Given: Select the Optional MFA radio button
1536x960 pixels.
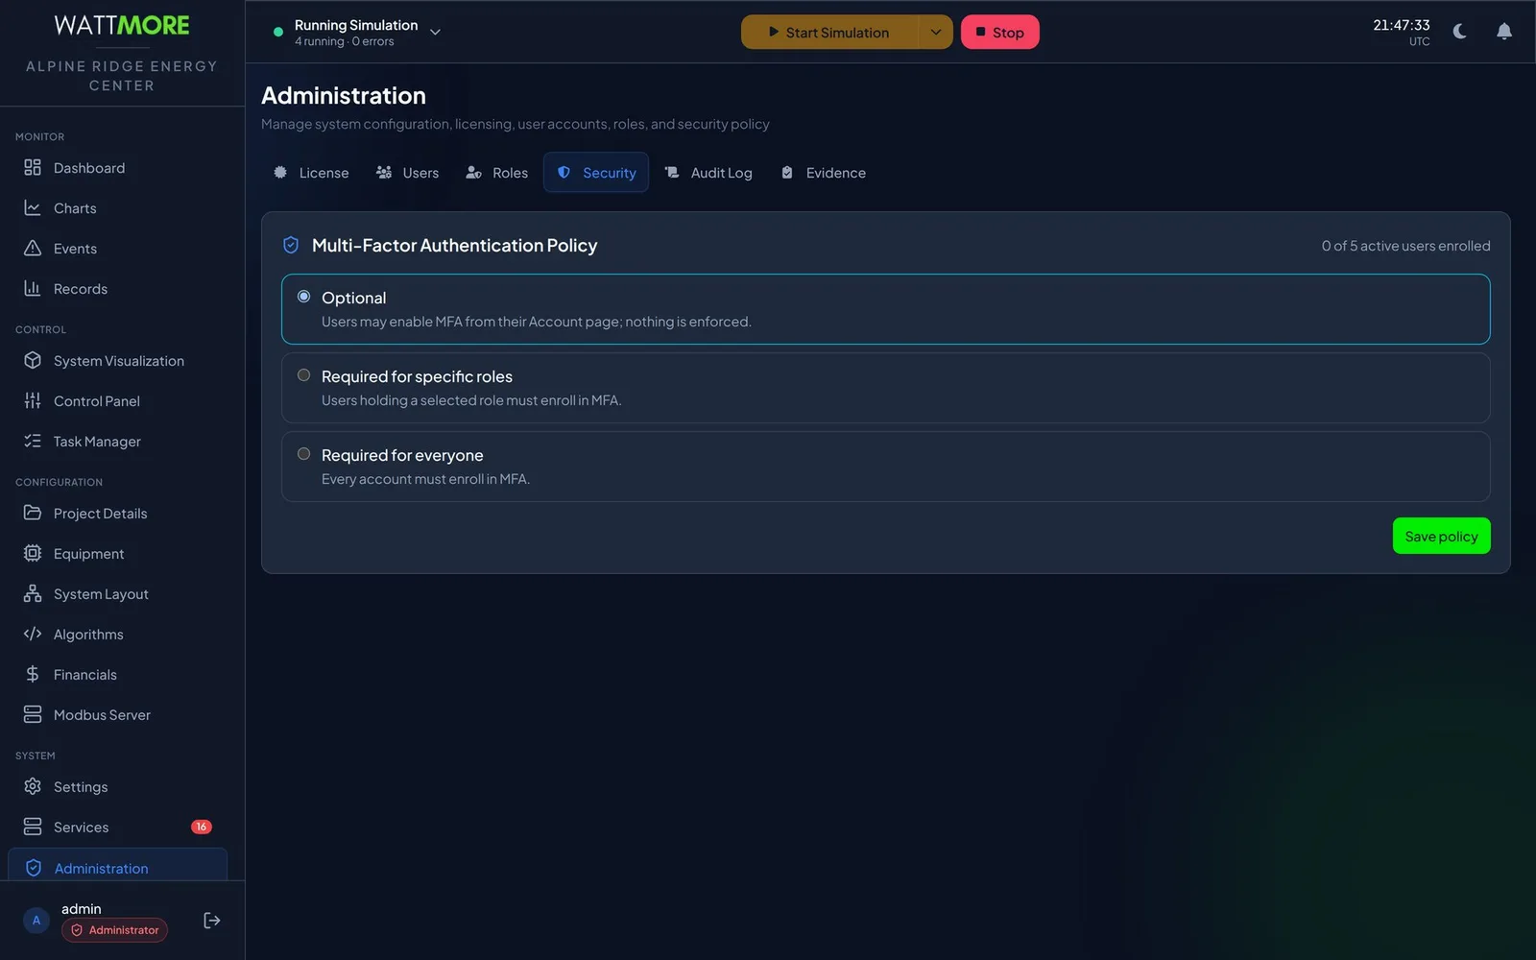Looking at the screenshot, I should pyautogui.click(x=303, y=297).
